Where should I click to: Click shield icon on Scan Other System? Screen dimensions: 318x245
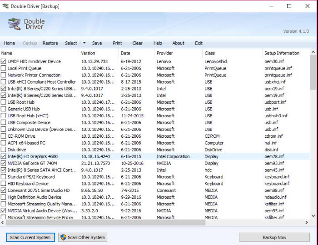(x=63, y=237)
